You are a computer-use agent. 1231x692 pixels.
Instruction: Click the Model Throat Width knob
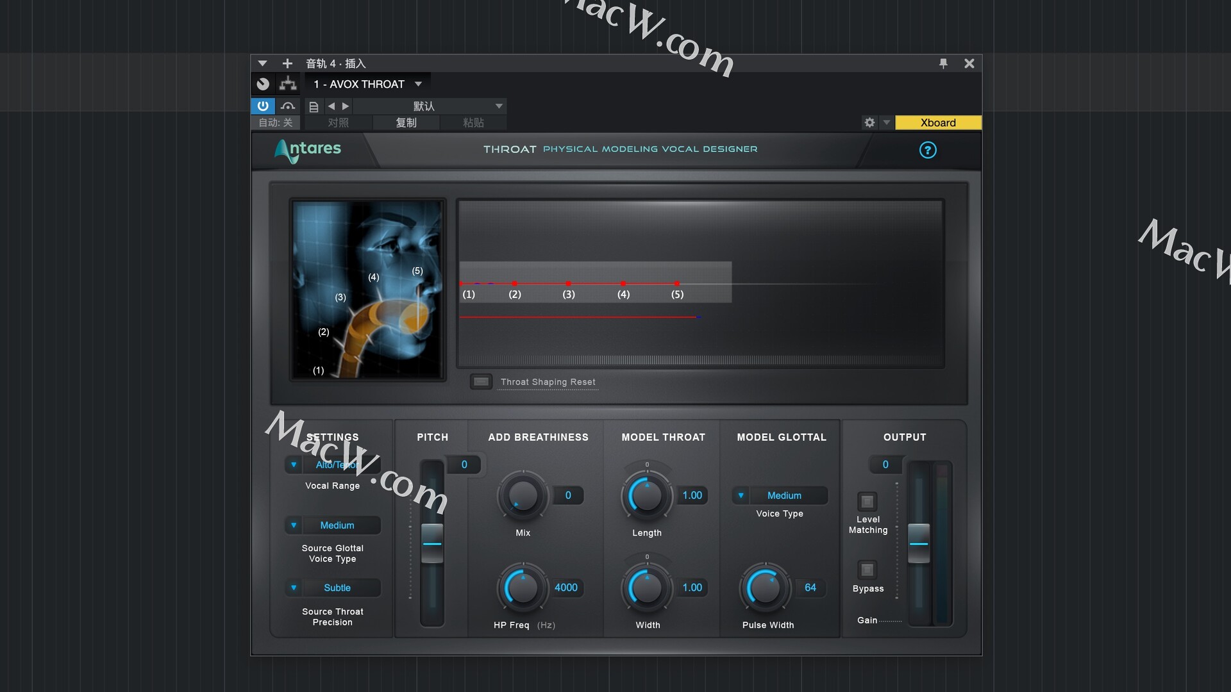click(x=647, y=588)
